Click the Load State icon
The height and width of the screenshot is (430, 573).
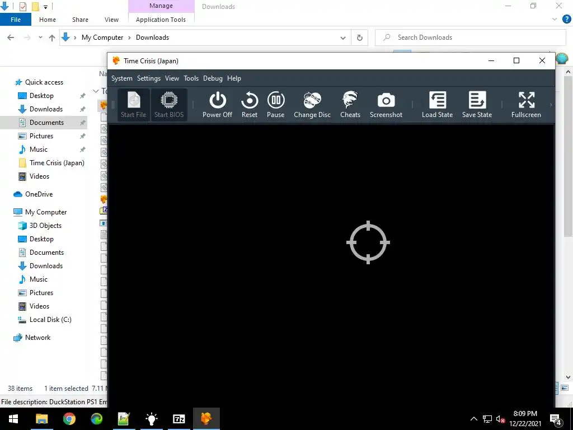(437, 105)
